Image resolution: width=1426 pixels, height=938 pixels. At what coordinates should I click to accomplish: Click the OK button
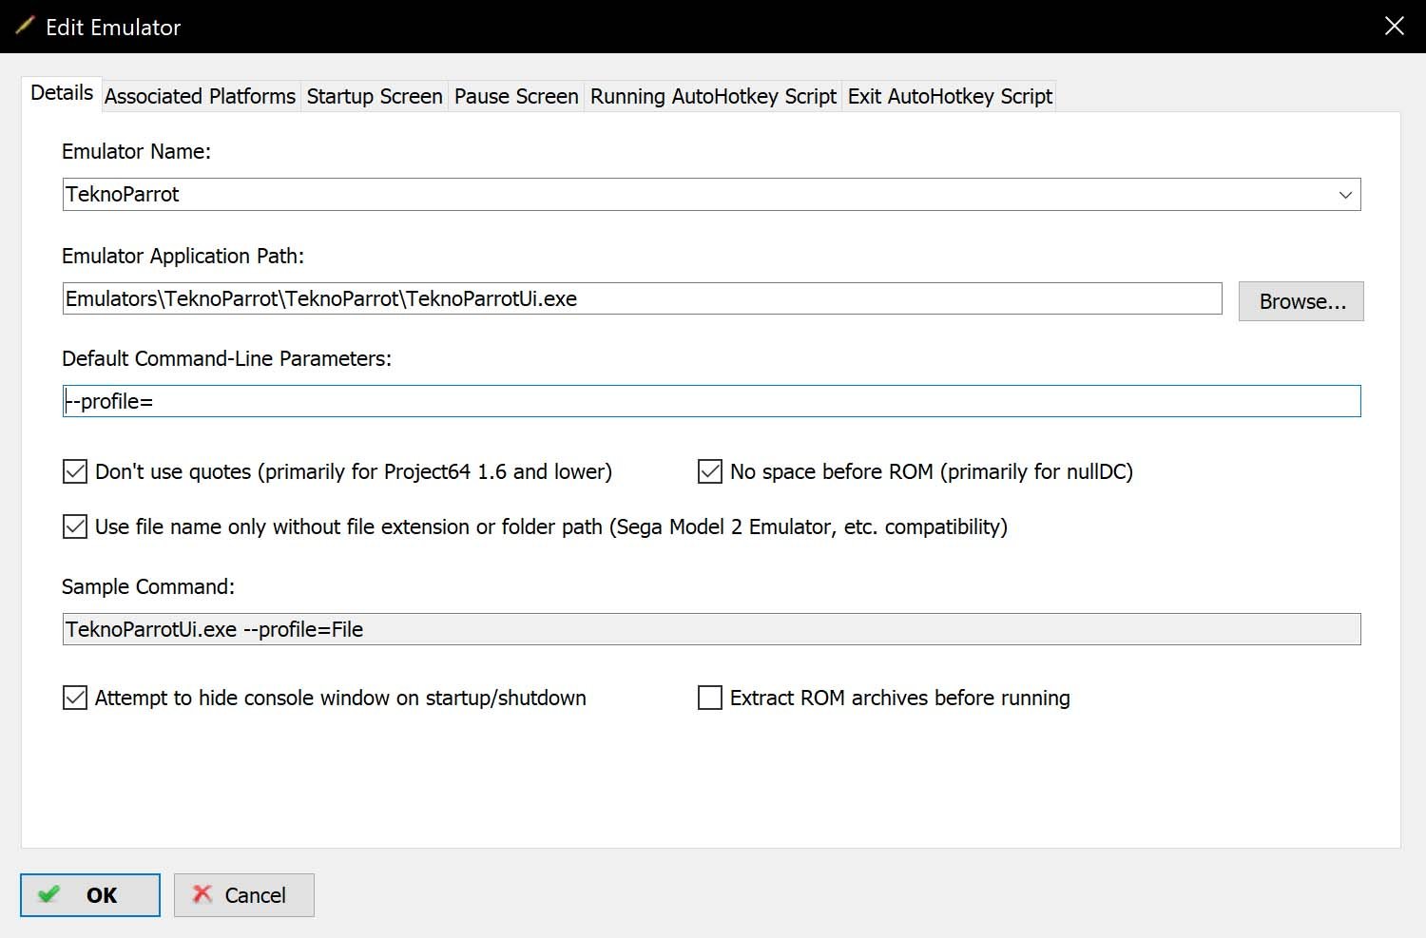tap(90, 895)
